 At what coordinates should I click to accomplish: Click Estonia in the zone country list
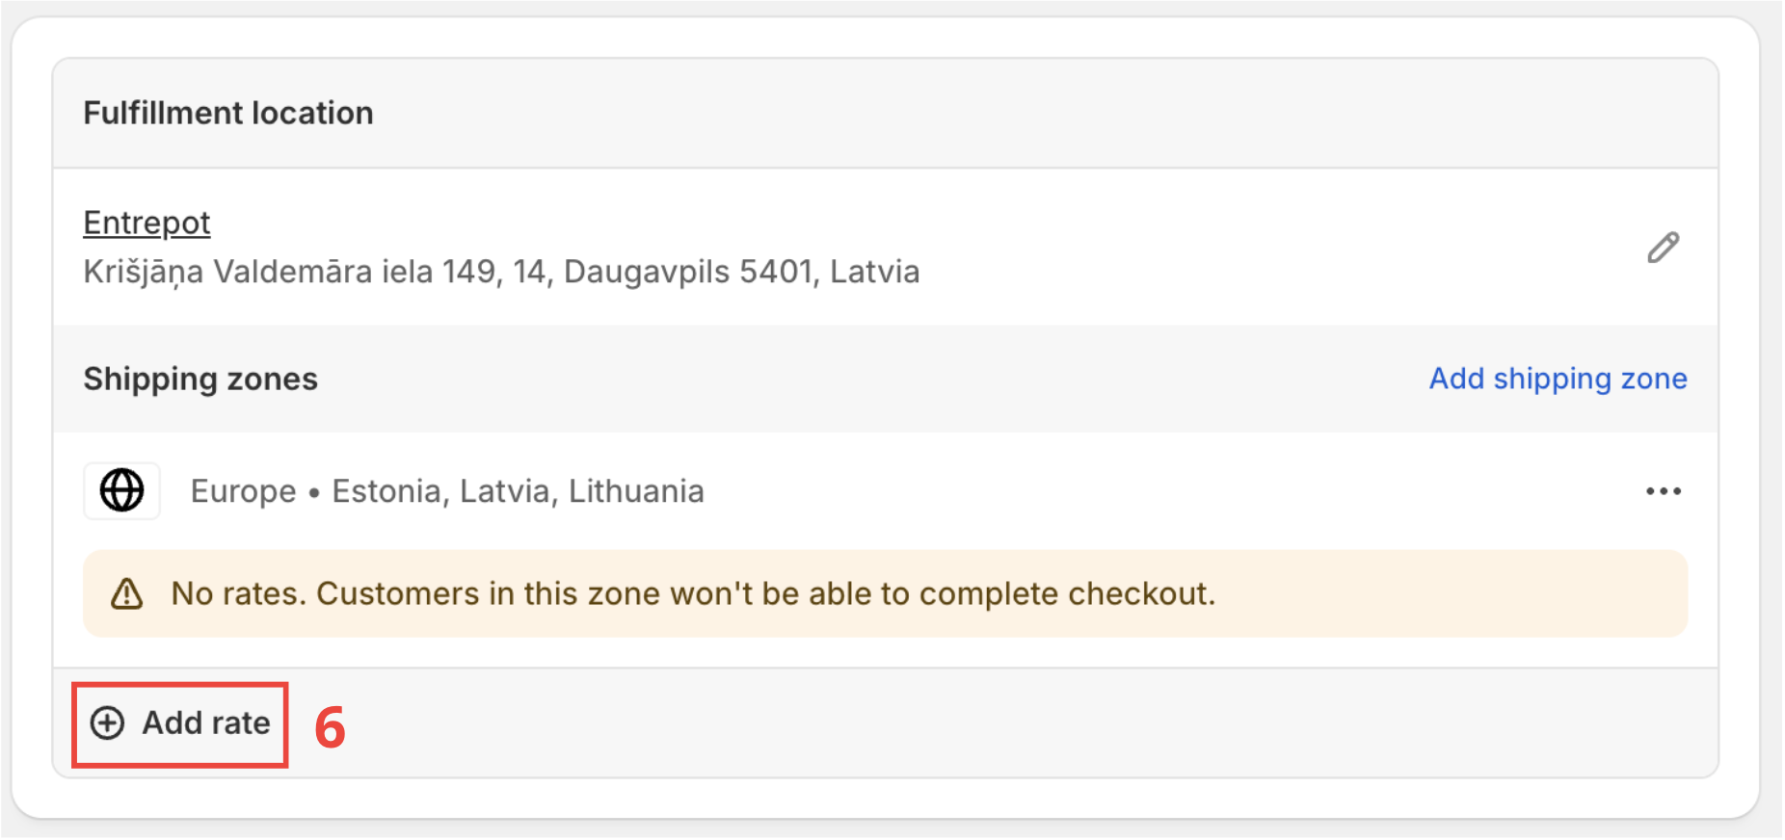(387, 492)
